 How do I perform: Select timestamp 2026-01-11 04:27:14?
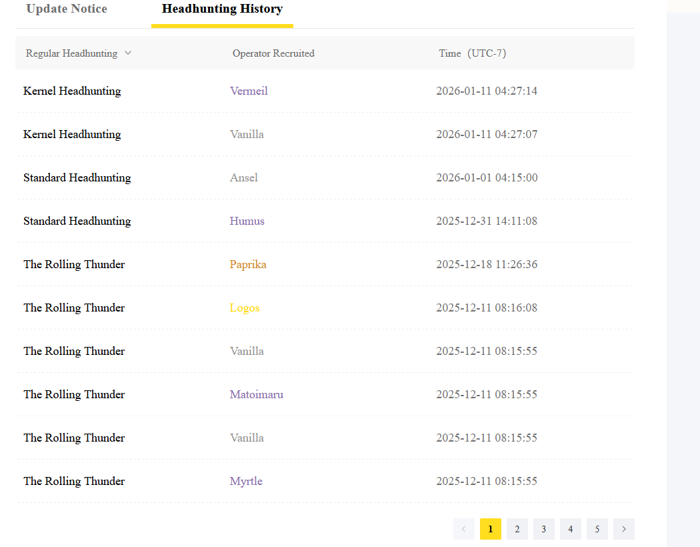point(487,91)
